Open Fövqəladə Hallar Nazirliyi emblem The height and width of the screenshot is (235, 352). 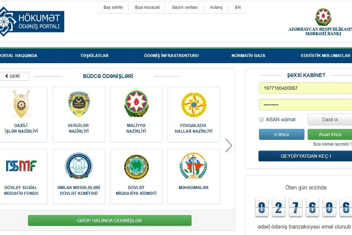tap(194, 105)
